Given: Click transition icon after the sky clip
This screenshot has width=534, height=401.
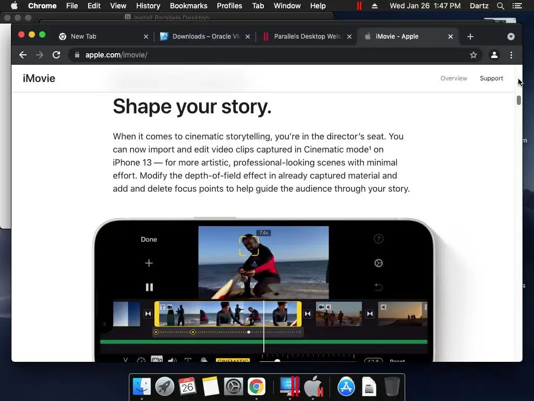Looking at the screenshot, I should [x=148, y=314].
